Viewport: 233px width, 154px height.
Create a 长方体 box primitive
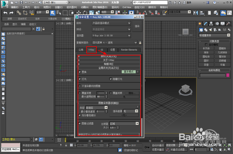pyautogui.click(x=206, y=48)
